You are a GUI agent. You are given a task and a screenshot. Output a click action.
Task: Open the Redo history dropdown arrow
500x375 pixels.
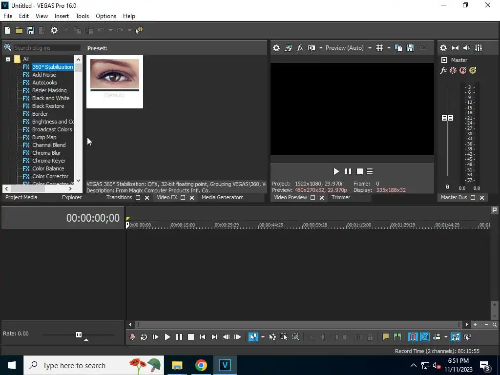pos(129,30)
